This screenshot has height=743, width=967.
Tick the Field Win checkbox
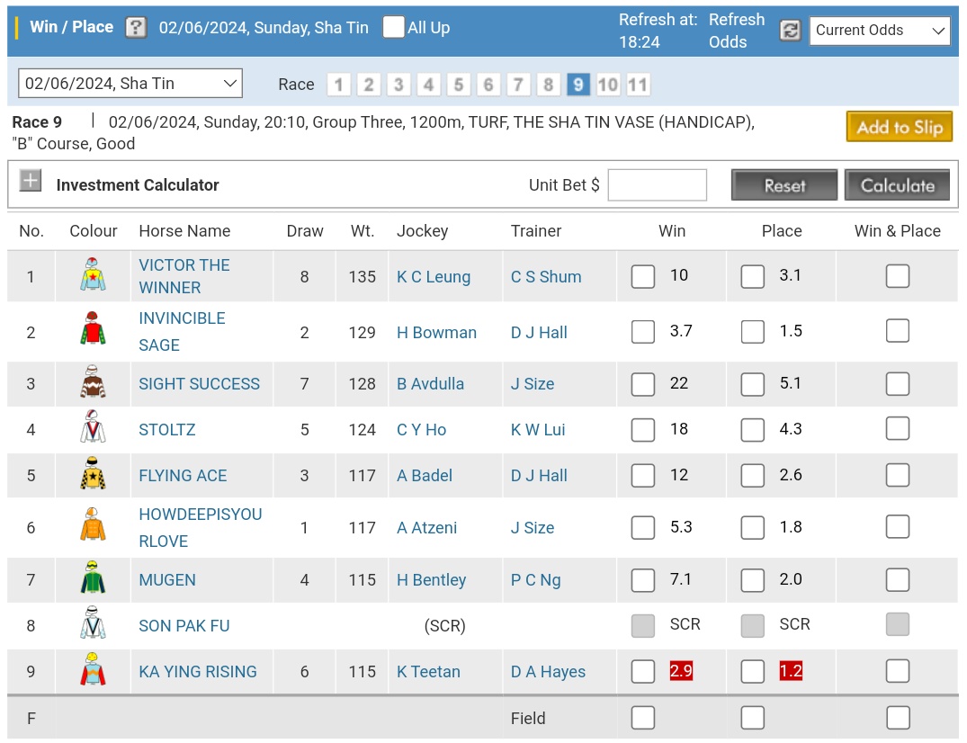[642, 718]
